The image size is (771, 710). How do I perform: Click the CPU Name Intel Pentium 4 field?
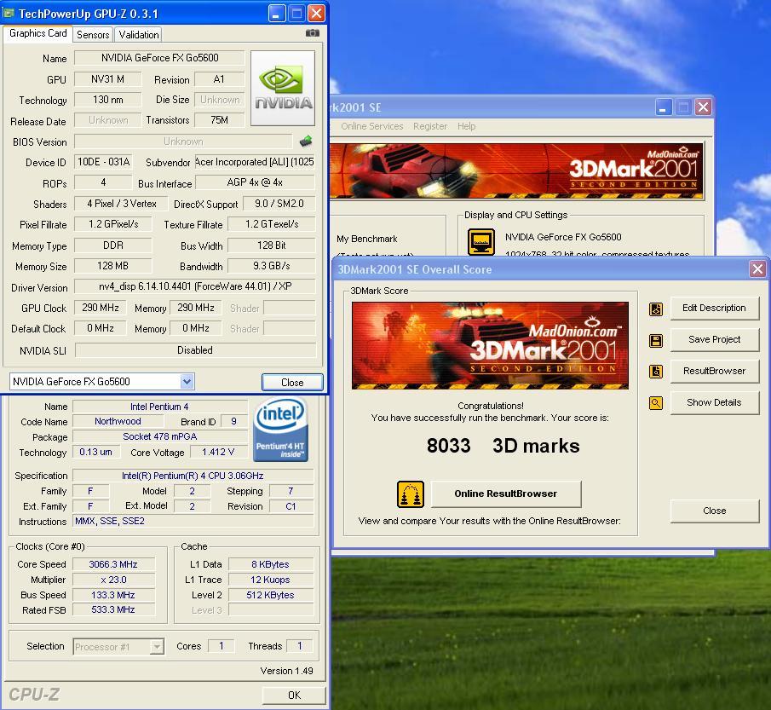pos(159,407)
